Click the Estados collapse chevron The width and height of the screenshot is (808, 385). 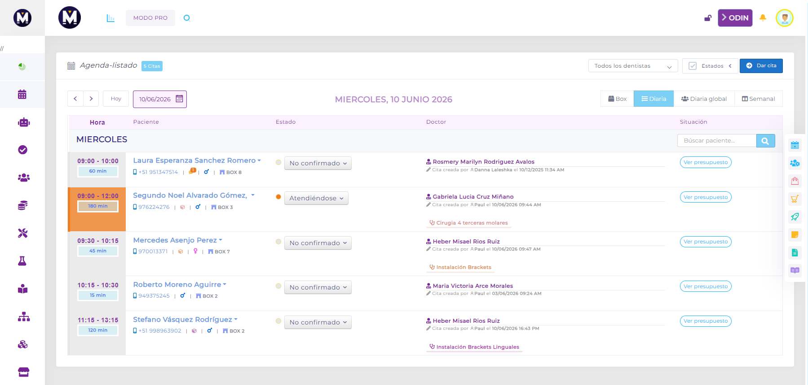click(x=730, y=66)
